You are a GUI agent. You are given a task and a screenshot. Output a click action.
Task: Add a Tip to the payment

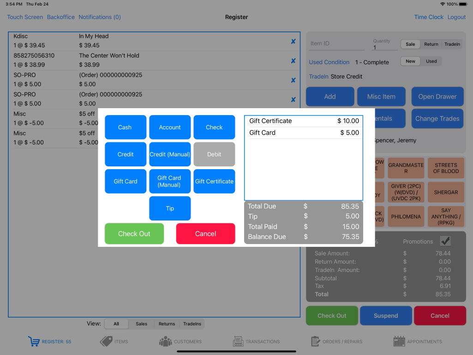tap(170, 208)
